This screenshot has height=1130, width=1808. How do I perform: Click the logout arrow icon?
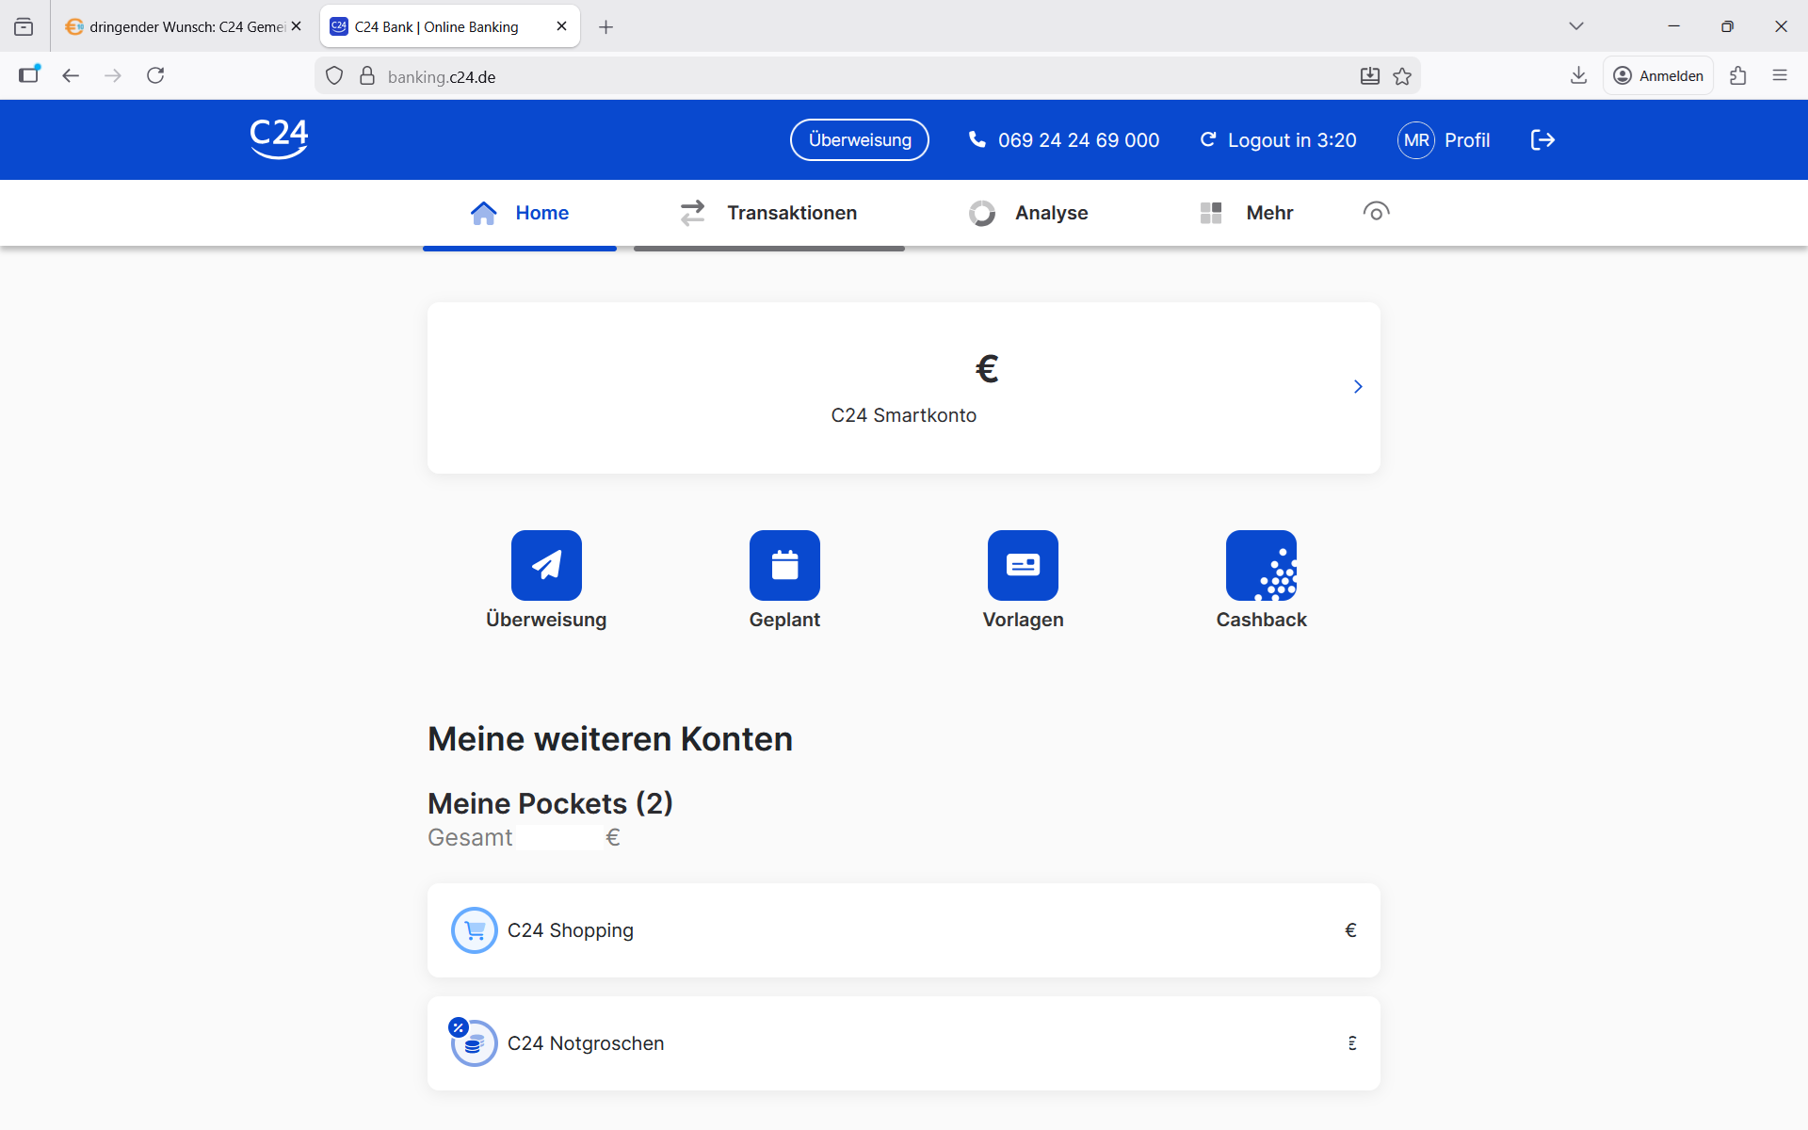[1542, 140]
